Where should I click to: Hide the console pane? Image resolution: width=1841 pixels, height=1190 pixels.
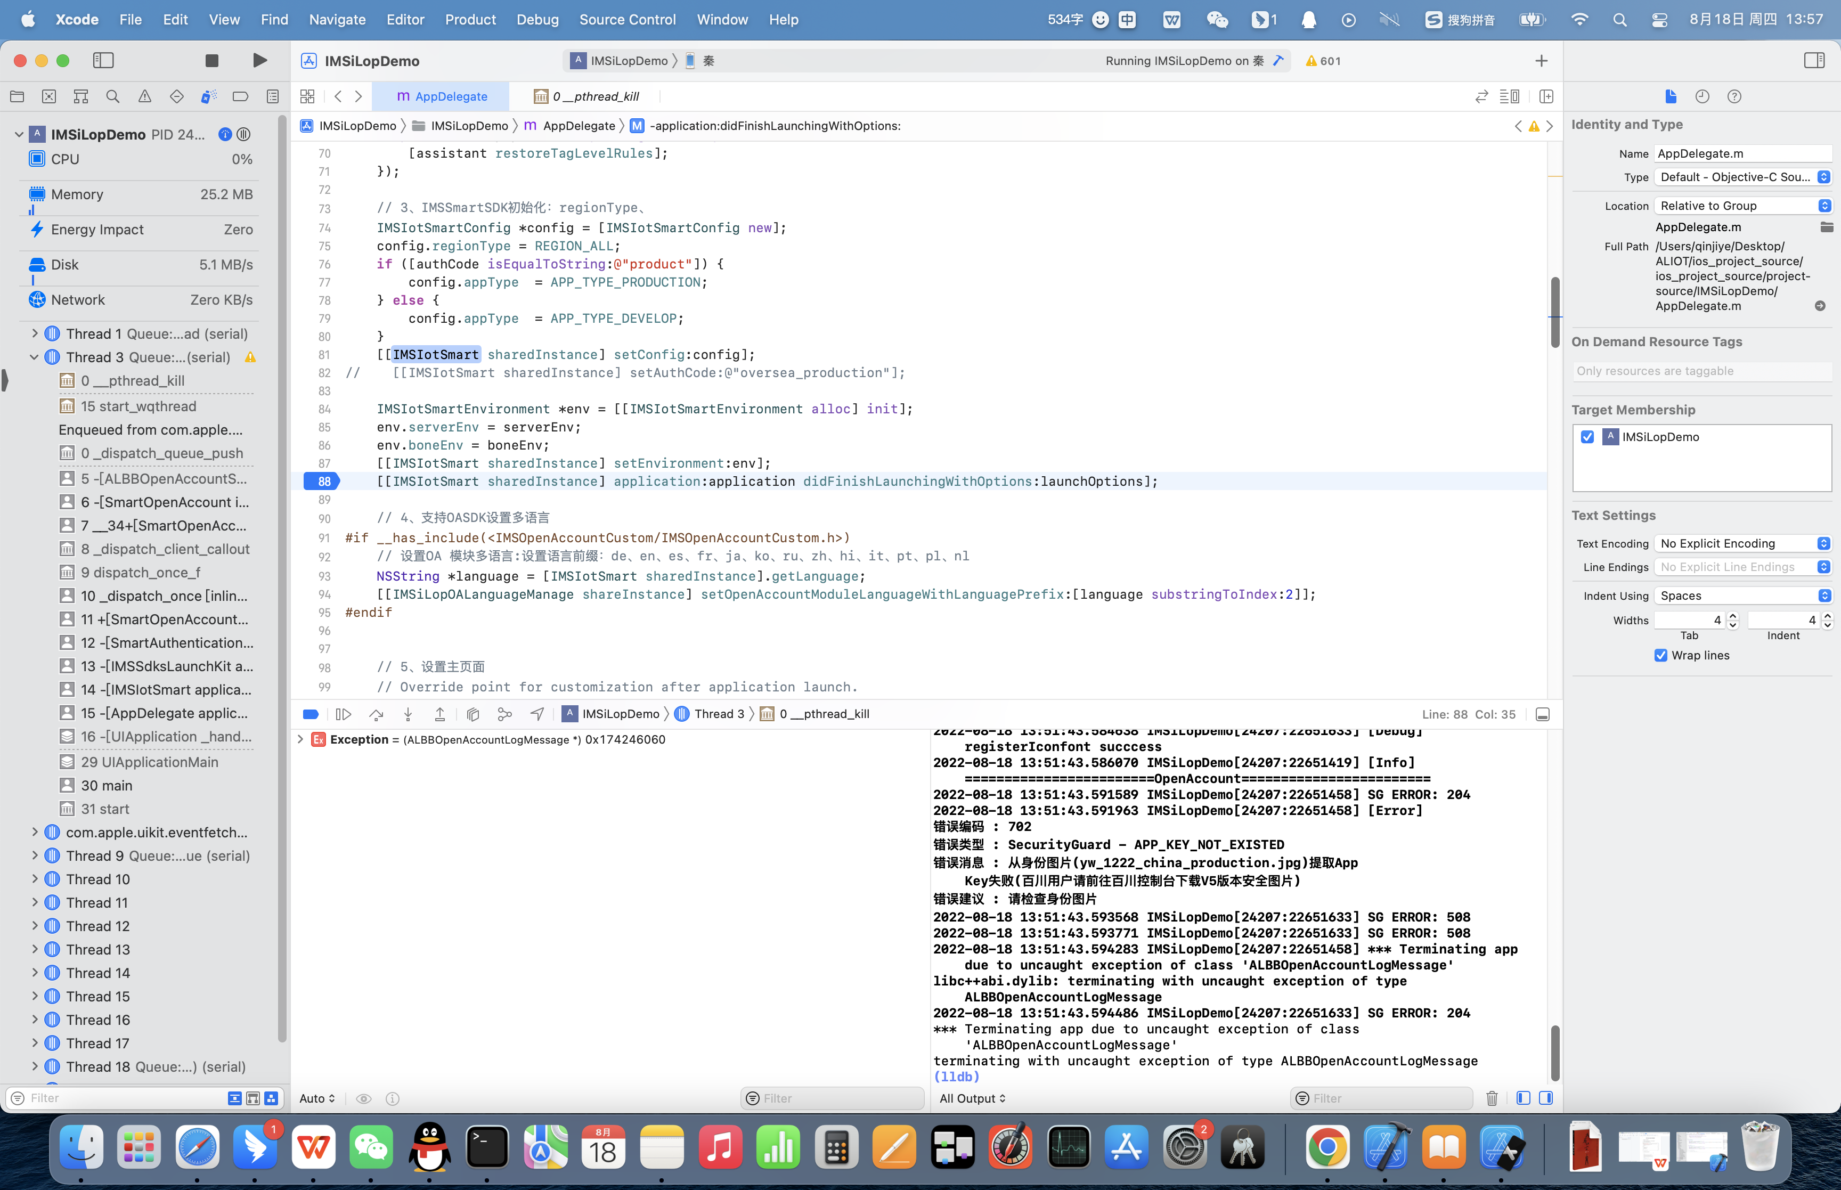pos(1546,1098)
